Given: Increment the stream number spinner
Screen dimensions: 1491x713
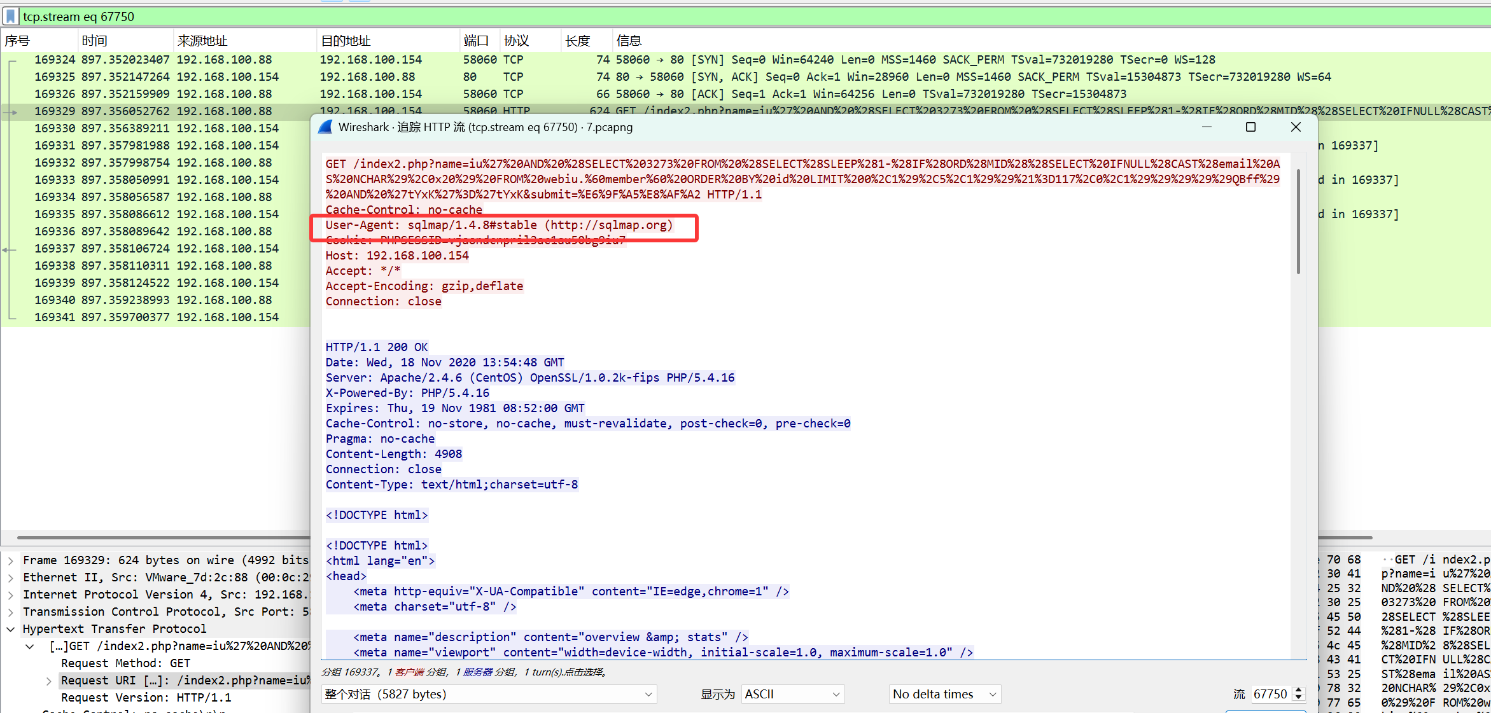Looking at the screenshot, I should (1299, 690).
